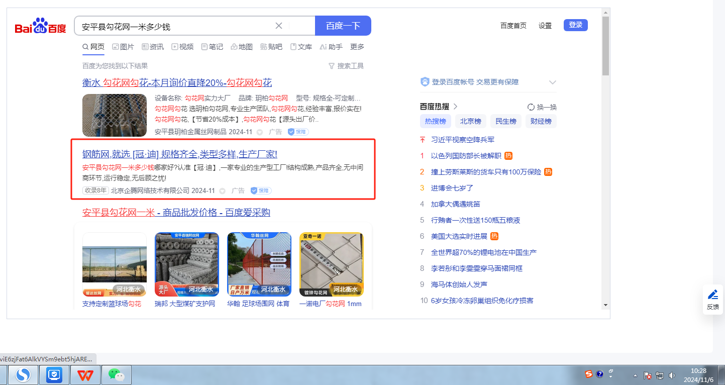Image resolution: width=725 pixels, height=385 pixels.
Task: Open hot search 海马体创始人发声
Action: 459,284
